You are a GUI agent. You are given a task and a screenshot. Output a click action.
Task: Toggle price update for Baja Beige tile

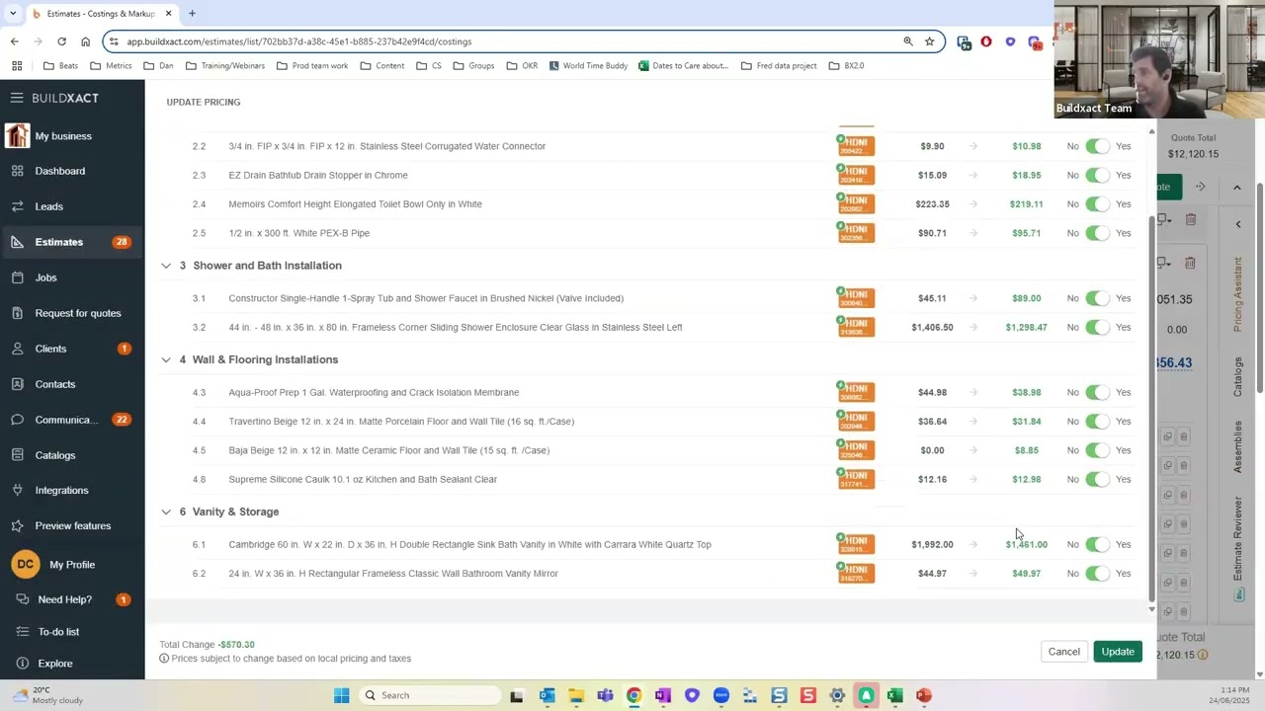coord(1098,450)
